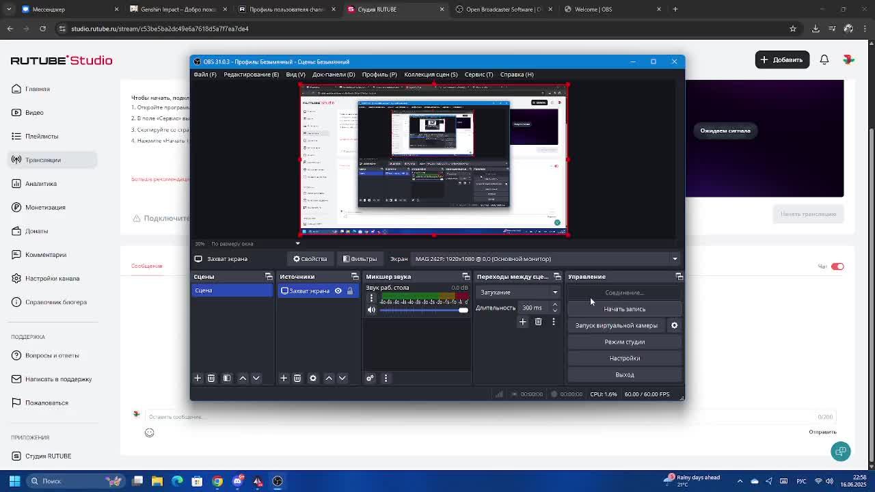Image resolution: width=875 pixels, height=492 pixels.
Task: Open preview scaling dropdown arrow
Action: click(x=297, y=243)
